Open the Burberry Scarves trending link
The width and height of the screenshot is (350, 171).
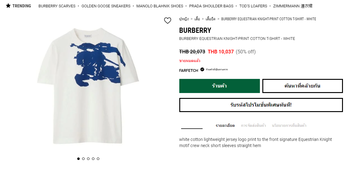(57, 6)
